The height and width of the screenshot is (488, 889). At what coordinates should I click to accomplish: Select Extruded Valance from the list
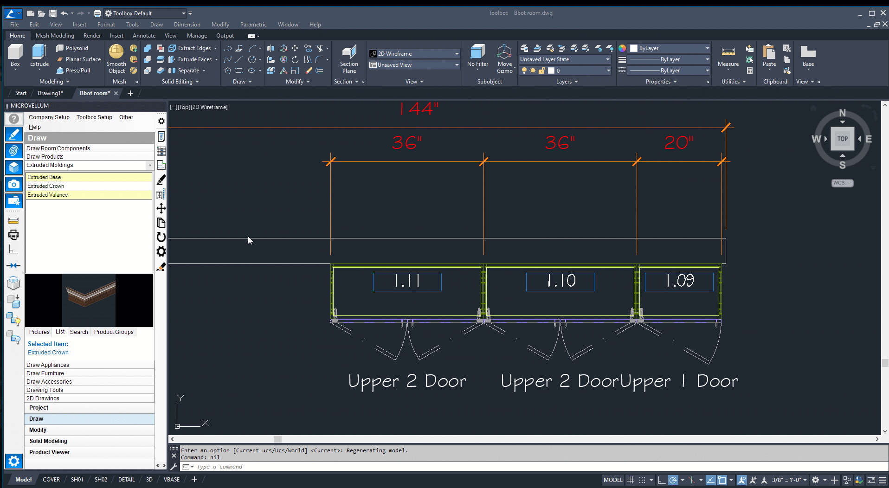click(x=48, y=195)
